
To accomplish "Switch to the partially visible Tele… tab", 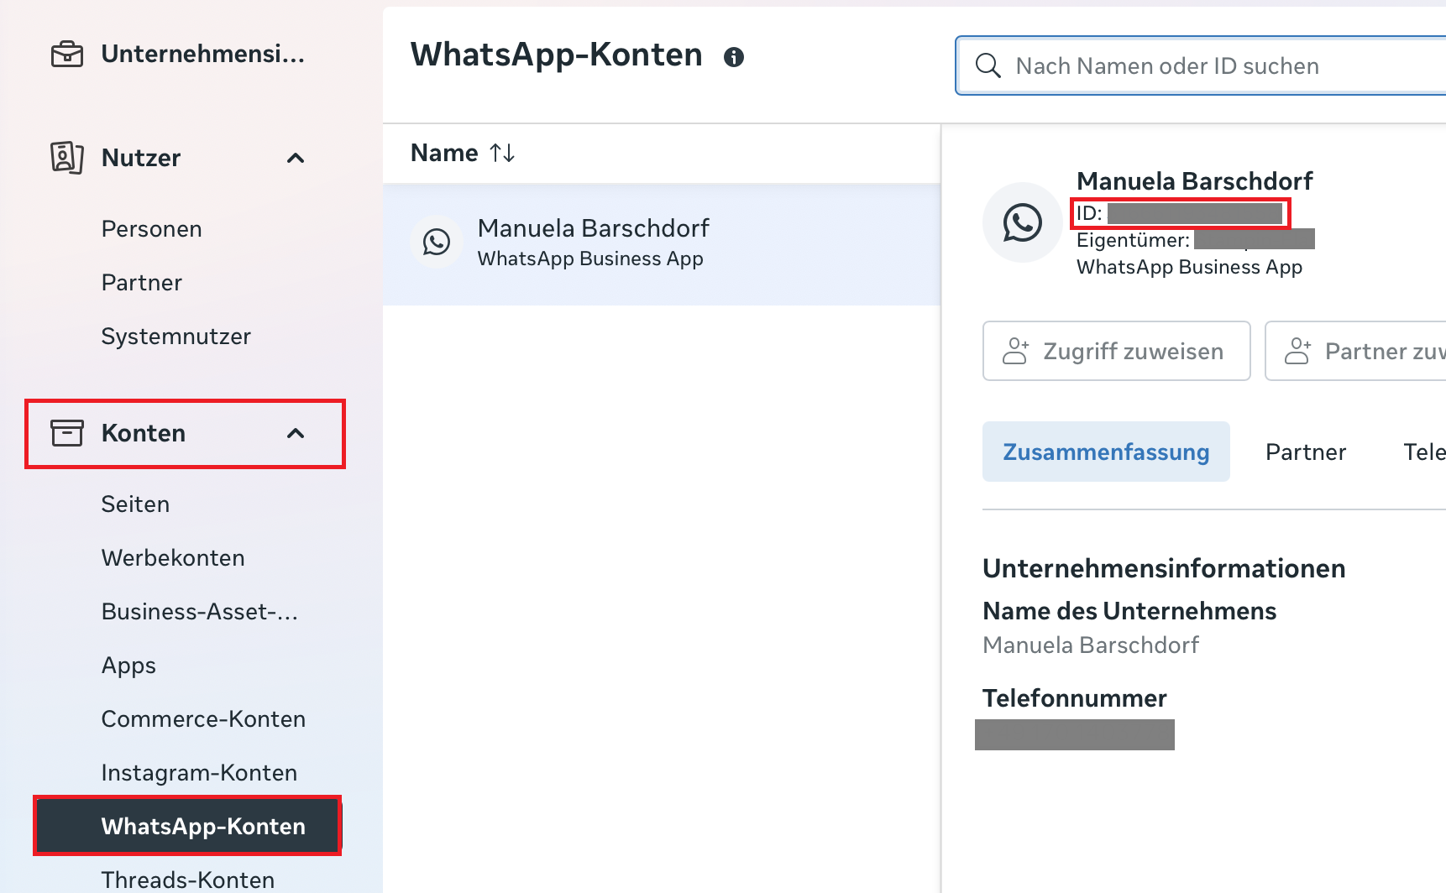I will 1424,452.
